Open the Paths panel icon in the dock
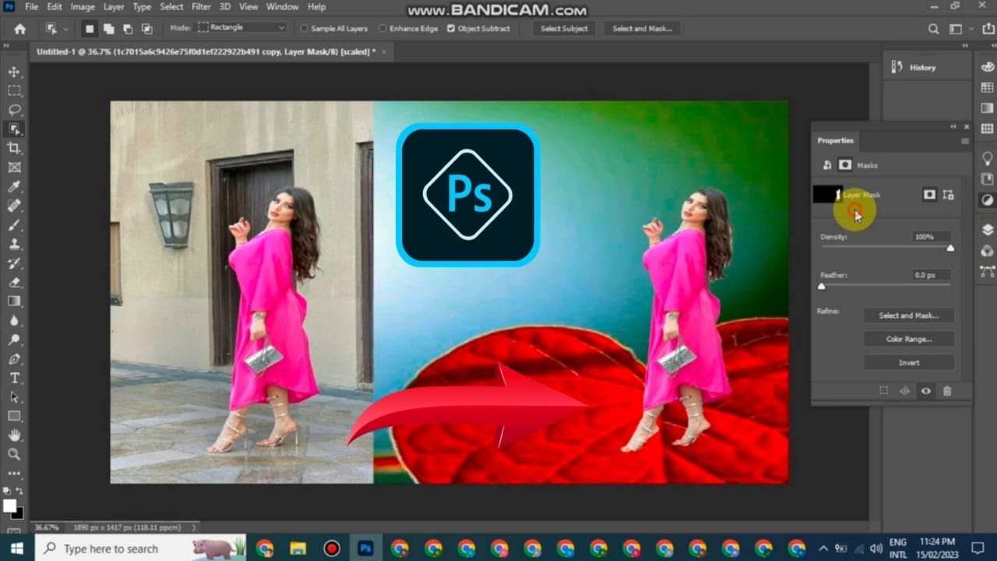This screenshot has width=997, height=561. [x=987, y=272]
